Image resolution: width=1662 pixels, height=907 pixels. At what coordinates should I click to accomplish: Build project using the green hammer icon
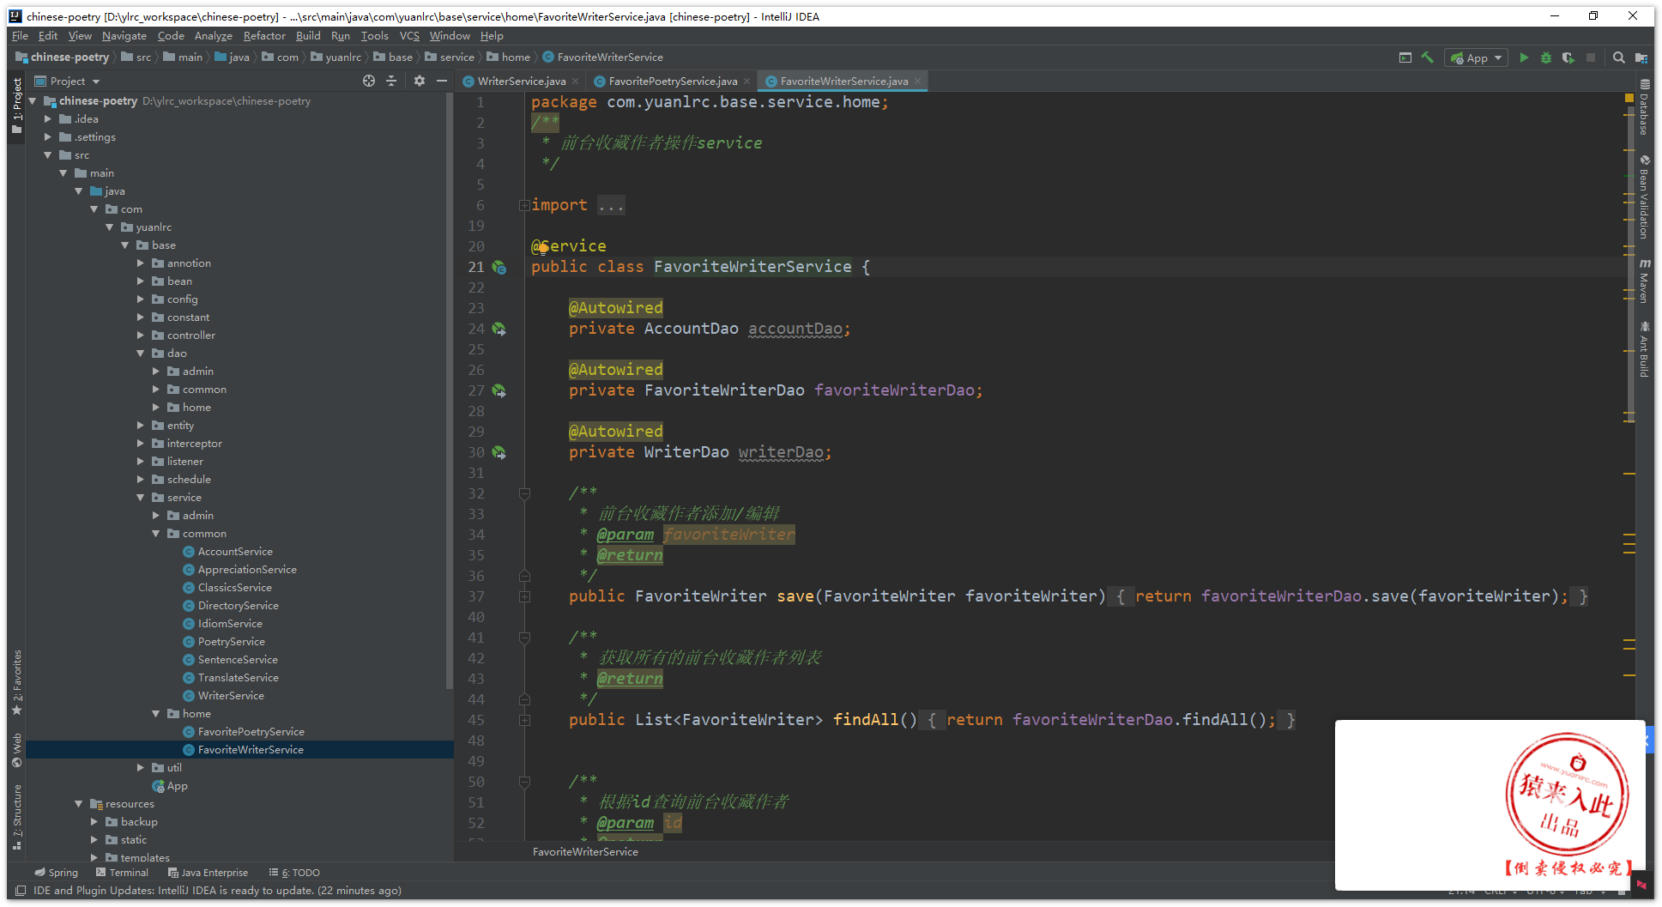[x=1428, y=57]
